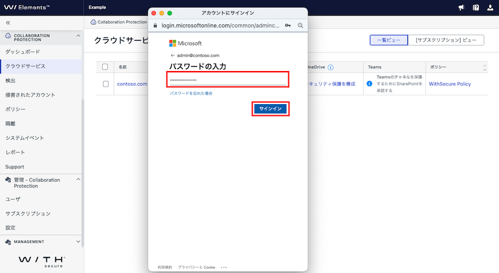Click the login.microsoftonline.com address bar
Viewport: 499px width, 273px height.
[220, 26]
